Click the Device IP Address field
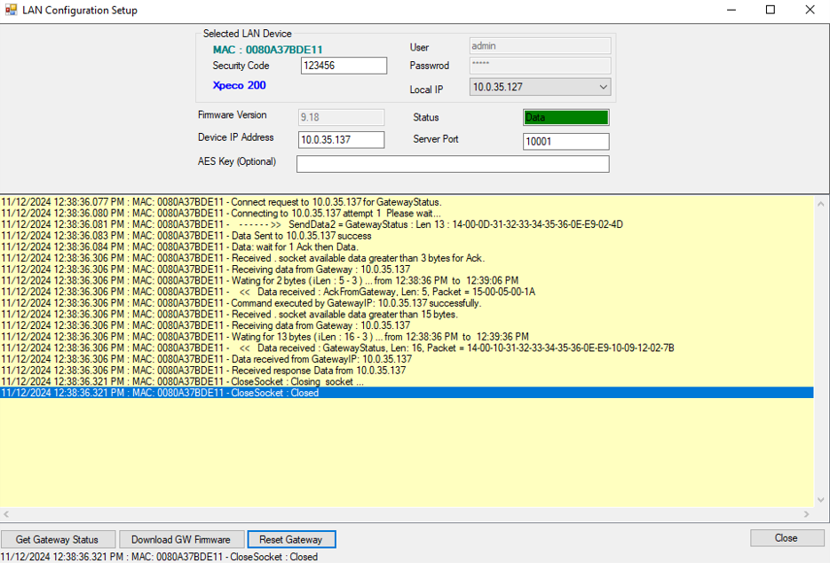Viewport: 830px width, 563px height. [x=341, y=140]
